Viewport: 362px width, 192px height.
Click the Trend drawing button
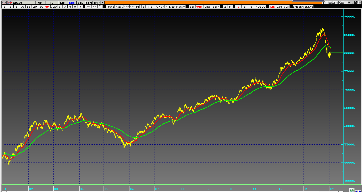(110, 7)
